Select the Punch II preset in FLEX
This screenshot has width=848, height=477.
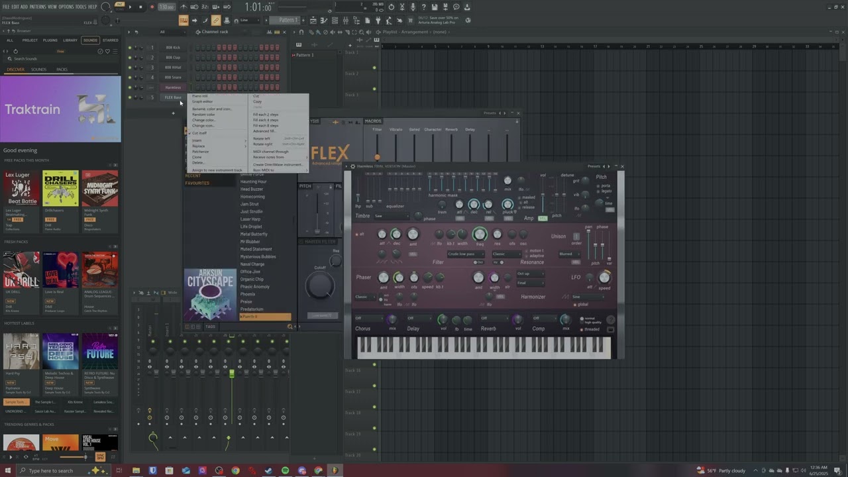point(265,317)
